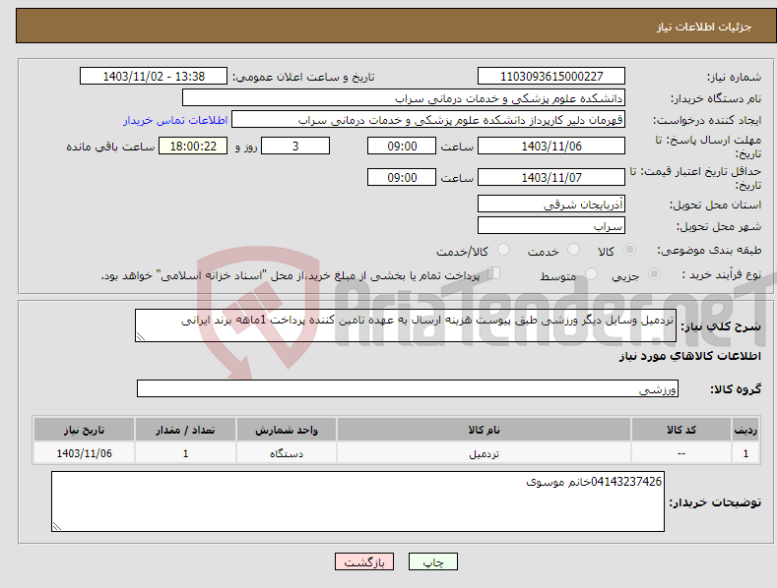
Task: Select the جزیی purchase type radio
Action: [x=654, y=273]
